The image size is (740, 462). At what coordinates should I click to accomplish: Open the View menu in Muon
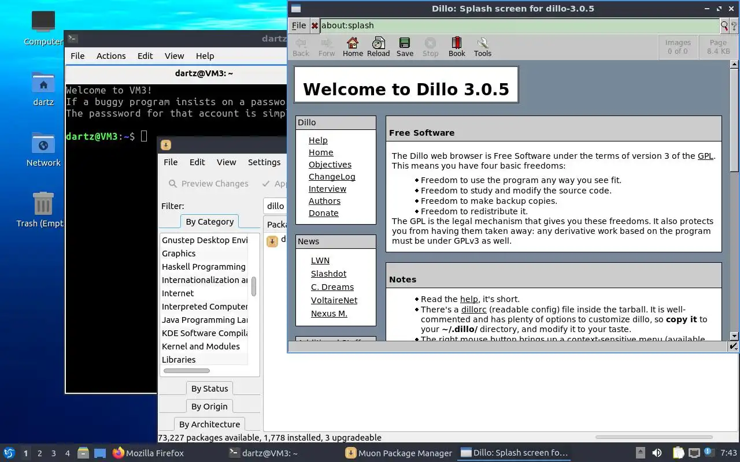point(226,162)
